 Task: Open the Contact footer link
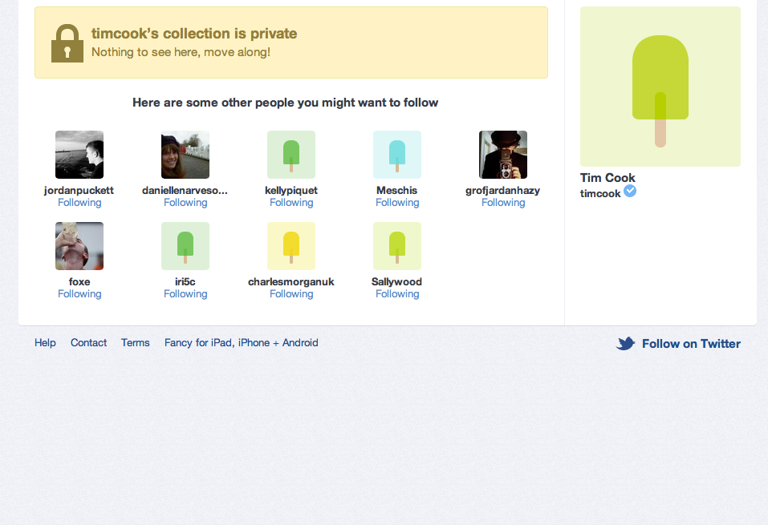tap(88, 343)
